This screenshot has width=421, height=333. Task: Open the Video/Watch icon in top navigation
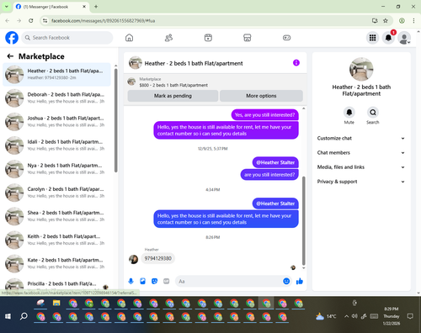tap(208, 38)
